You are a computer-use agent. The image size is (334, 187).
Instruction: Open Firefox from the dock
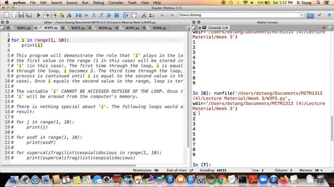(x=284, y=180)
